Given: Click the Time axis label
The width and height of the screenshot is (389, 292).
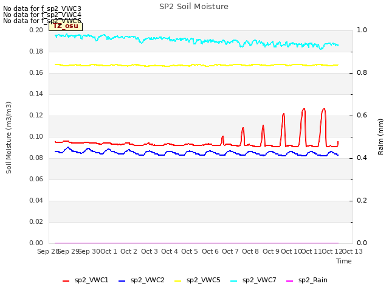Looking at the screenshot, I should pyautogui.click(x=344, y=261).
